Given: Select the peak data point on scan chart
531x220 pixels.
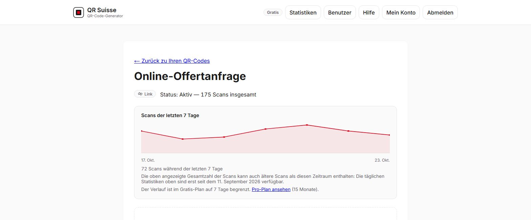Looking at the screenshot, I should (307, 125).
